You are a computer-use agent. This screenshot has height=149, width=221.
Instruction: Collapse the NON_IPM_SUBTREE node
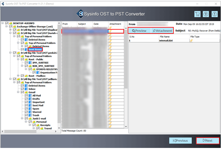click(x=22, y=66)
